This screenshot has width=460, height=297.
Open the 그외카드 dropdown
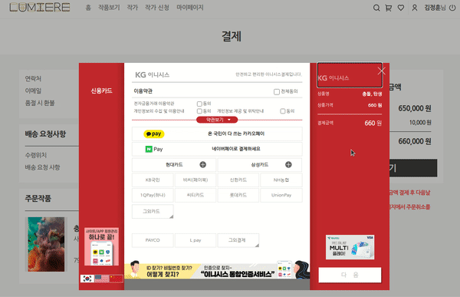click(153, 212)
